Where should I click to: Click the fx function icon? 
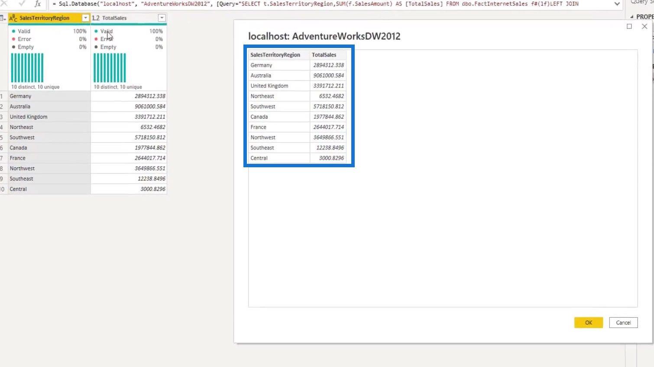[38, 3]
